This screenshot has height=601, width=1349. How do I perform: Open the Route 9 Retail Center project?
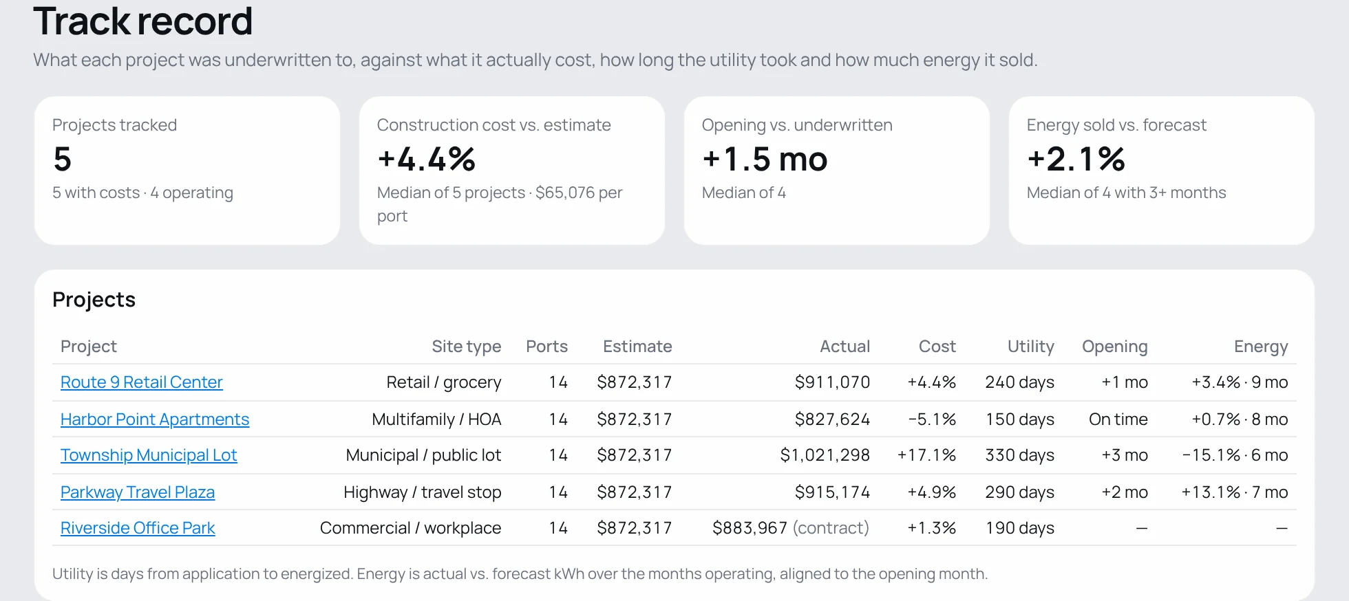coord(141,382)
